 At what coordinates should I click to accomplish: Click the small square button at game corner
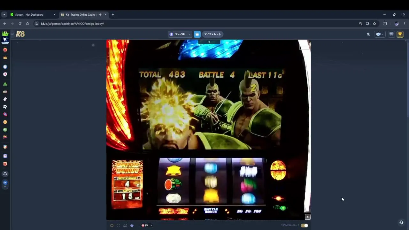tap(307, 217)
